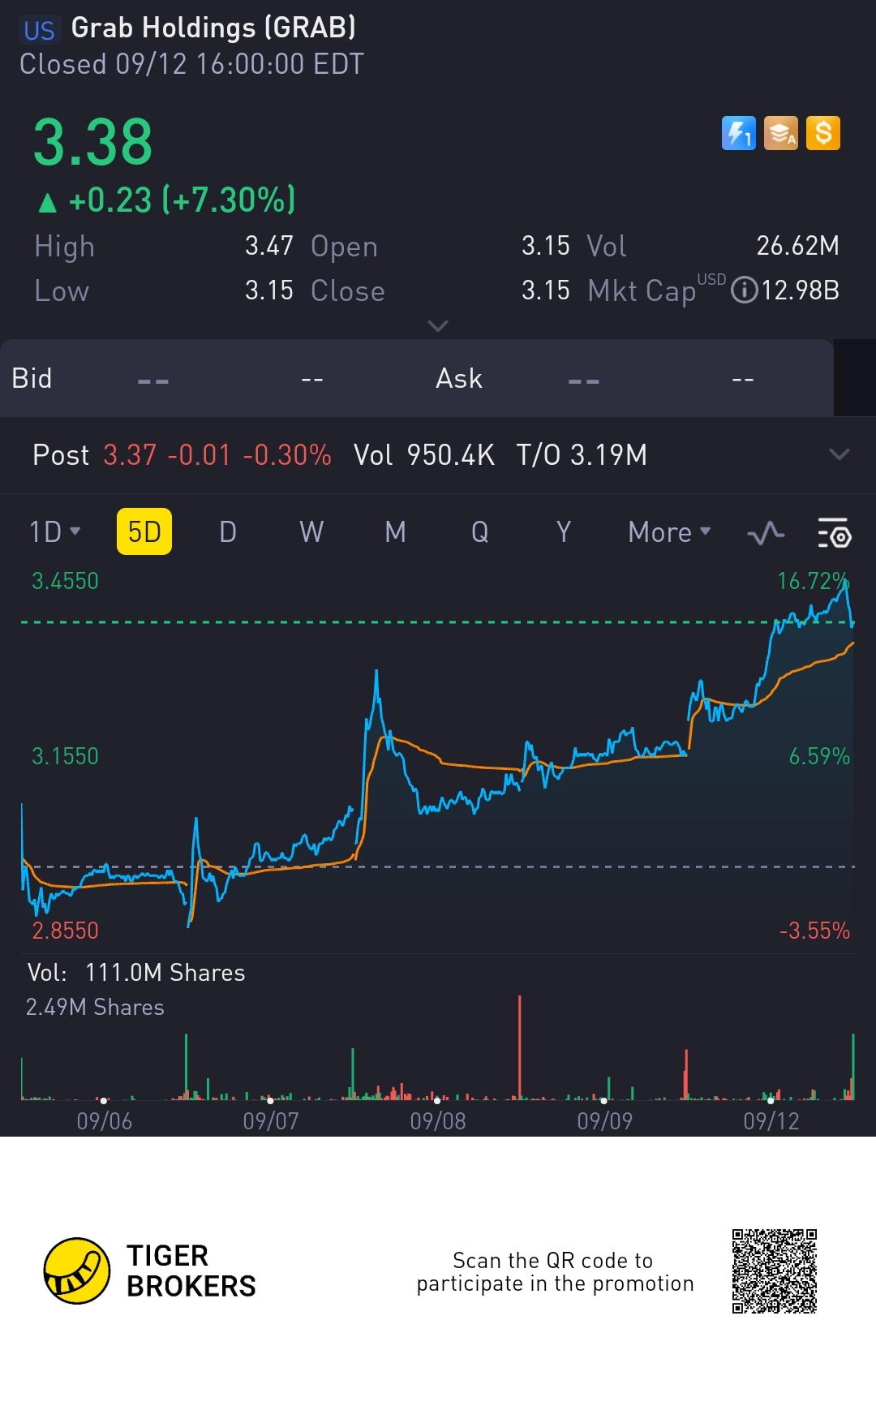Tap the orange stacked layers badge icon
The image size is (876, 1406).
tap(781, 133)
